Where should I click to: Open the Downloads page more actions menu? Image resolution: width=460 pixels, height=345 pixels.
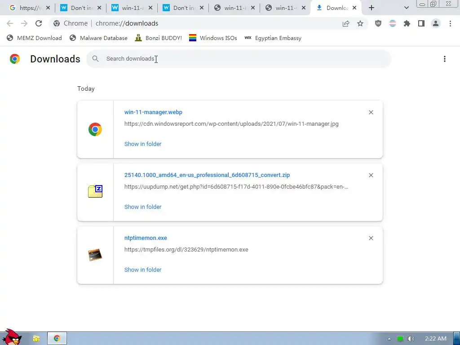444,59
